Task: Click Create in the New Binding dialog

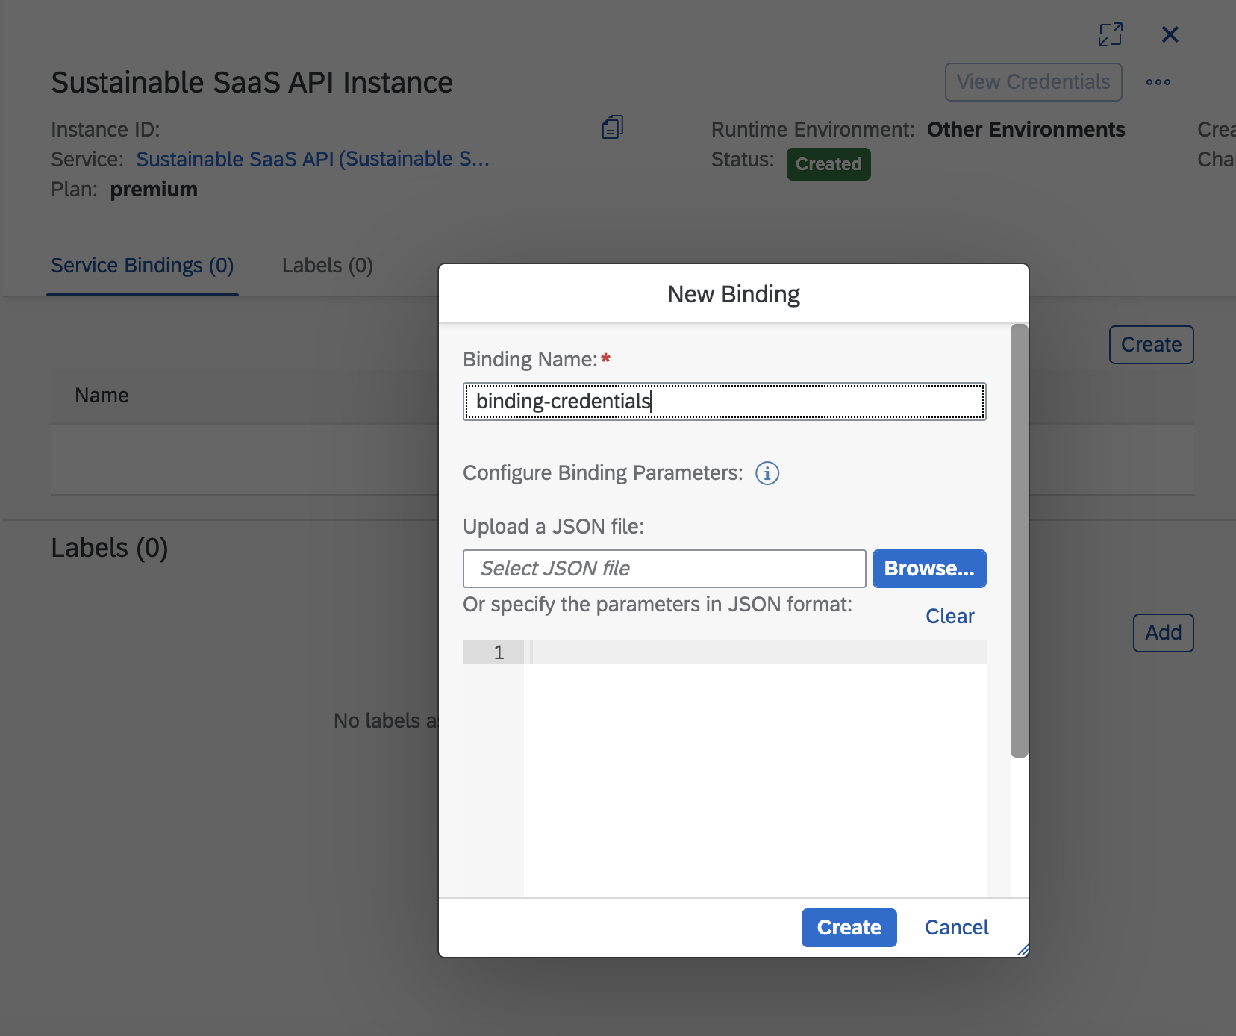Action: click(x=849, y=928)
